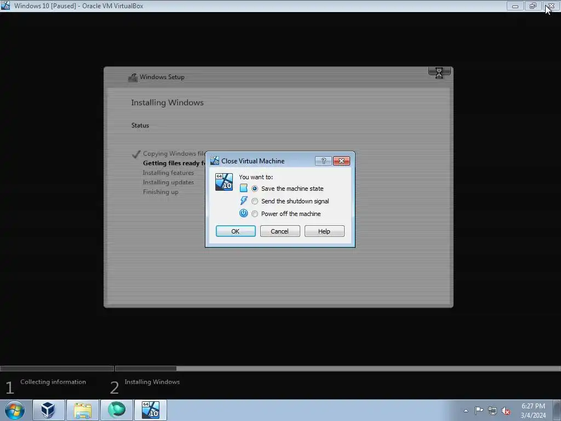Click the Status label in setup
The width and height of the screenshot is (561, 421).
click(x=140, y=126)
